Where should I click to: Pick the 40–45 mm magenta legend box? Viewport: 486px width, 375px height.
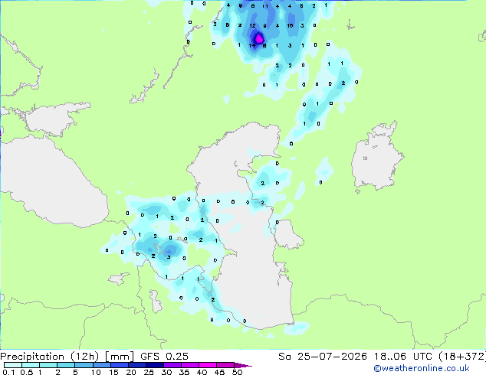pos(208,365)
